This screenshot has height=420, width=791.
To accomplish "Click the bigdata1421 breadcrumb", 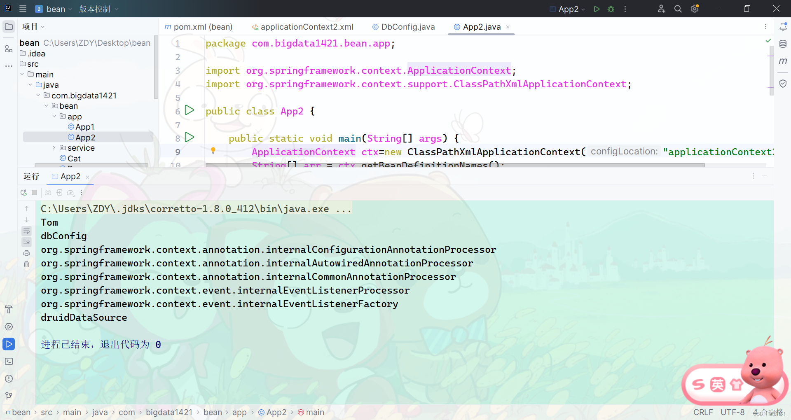I will click(x=169, y=412).
